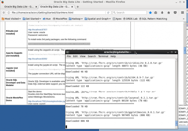This screenshot has height=131, width=188.
Task: Open a new tab with the plus button
Action: (78, 7)
